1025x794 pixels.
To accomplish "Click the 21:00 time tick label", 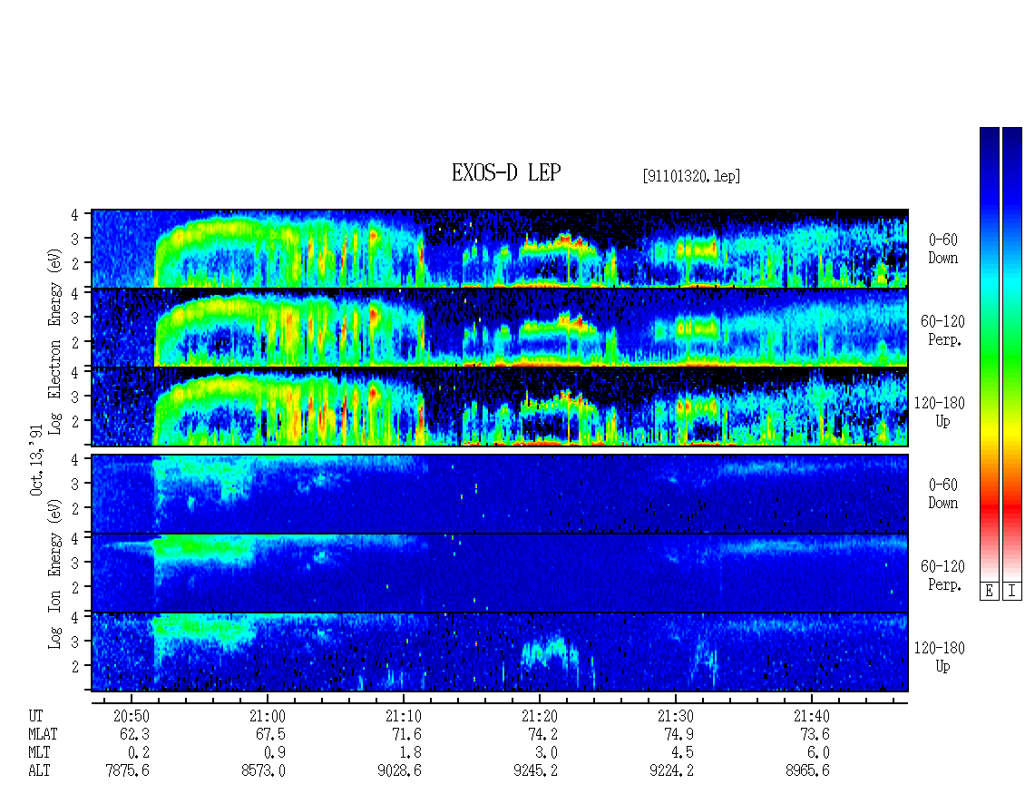I will tap(268, 716).
